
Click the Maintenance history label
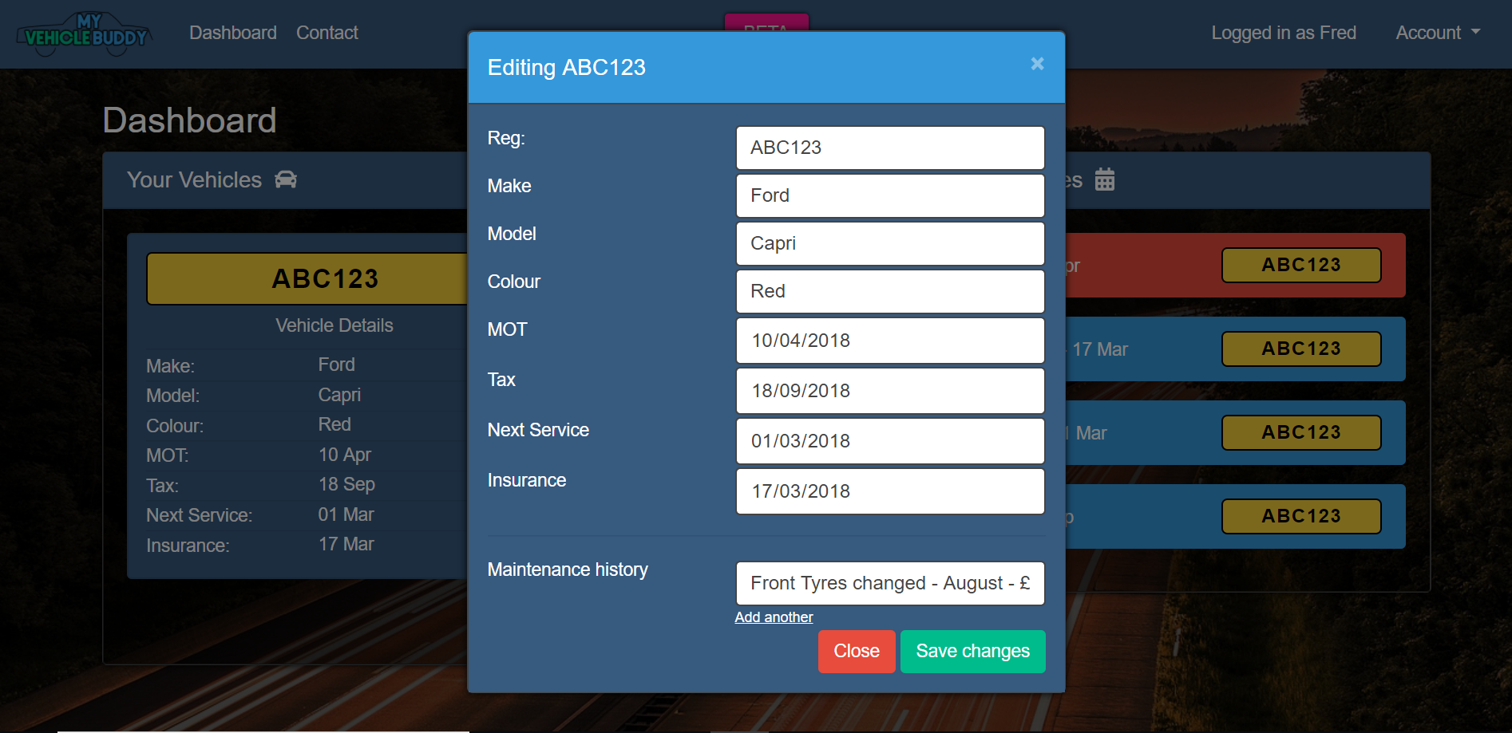tap(568, 569)
